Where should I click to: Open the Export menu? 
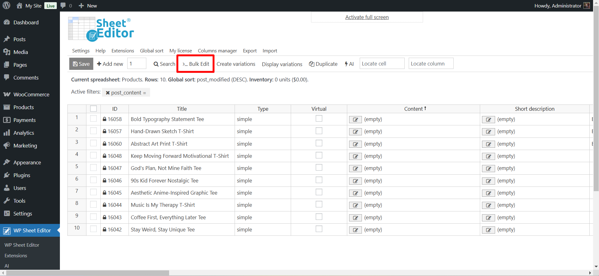pos(250,51)
